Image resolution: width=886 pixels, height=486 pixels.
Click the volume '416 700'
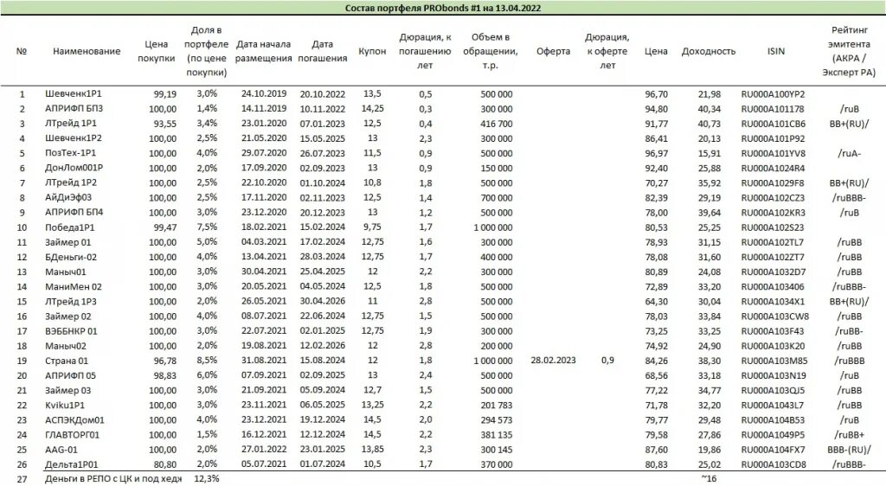tap(497, 124)
